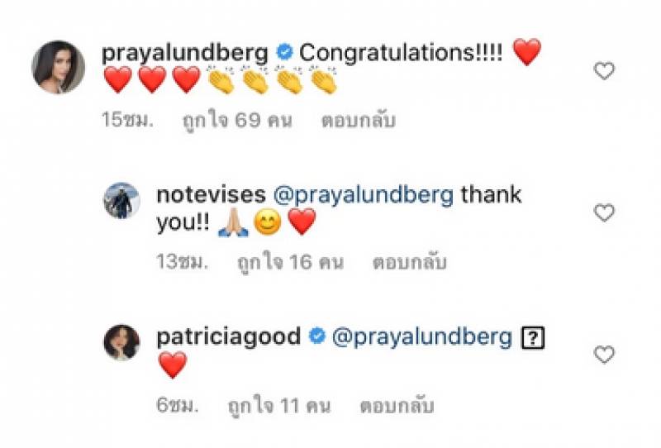Reply to prayalundberg's comment via ตอบกลับ
661x448 pixels.
[x=359, y=121]
